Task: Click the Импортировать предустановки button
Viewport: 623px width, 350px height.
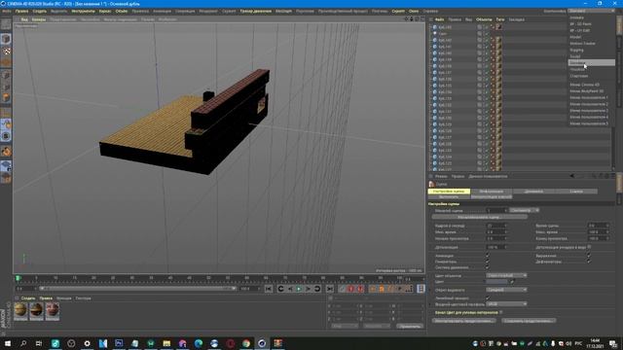Action: click(463, 321)
